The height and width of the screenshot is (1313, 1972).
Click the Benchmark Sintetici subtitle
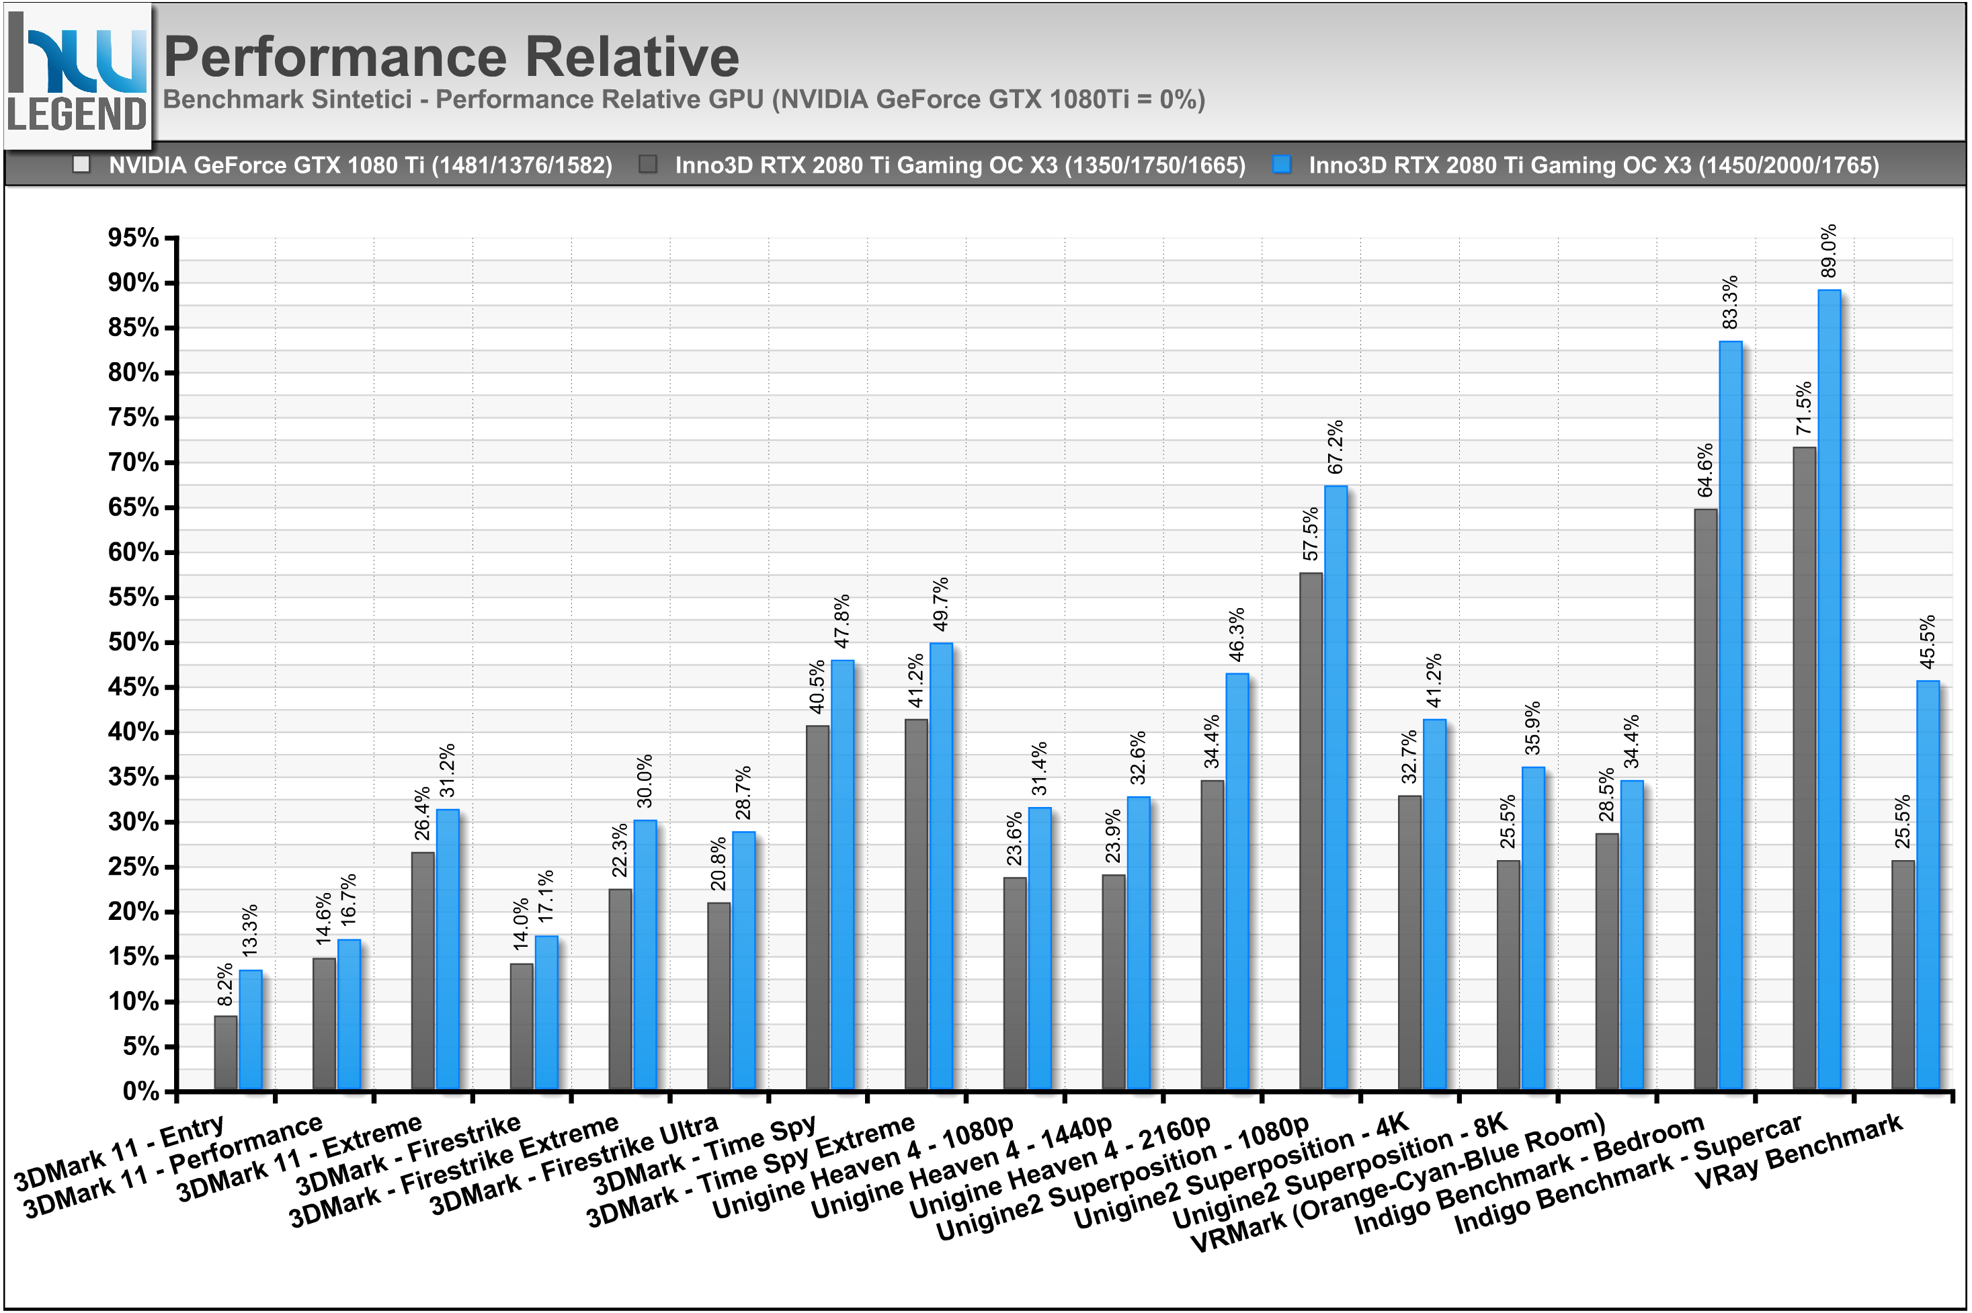click(x=684, y=99)
